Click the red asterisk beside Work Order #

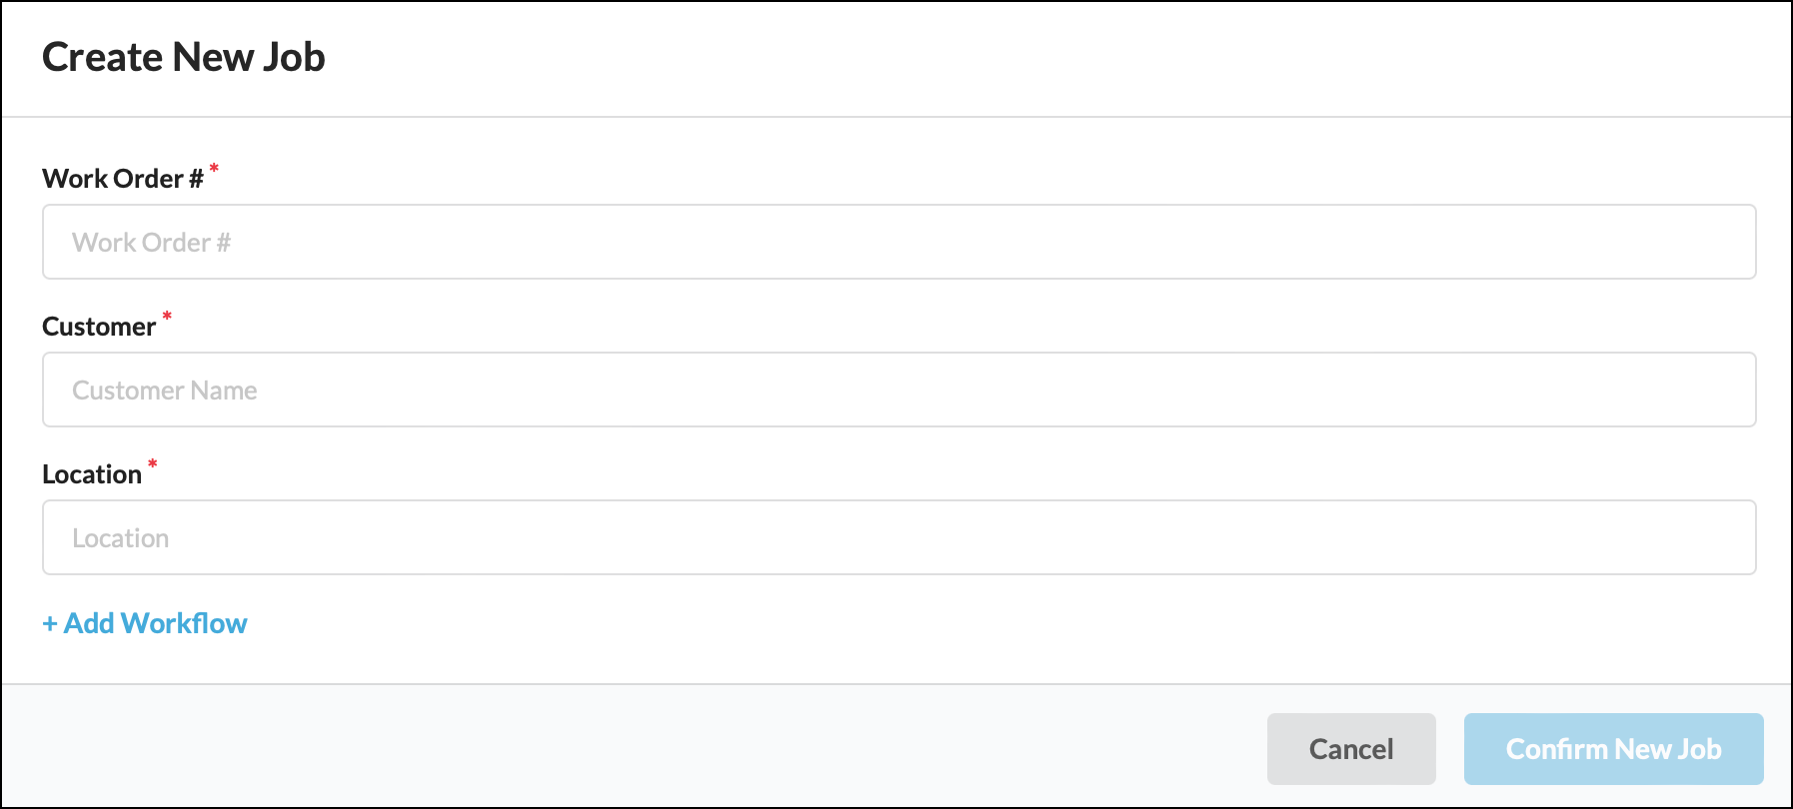pos(214,169)
